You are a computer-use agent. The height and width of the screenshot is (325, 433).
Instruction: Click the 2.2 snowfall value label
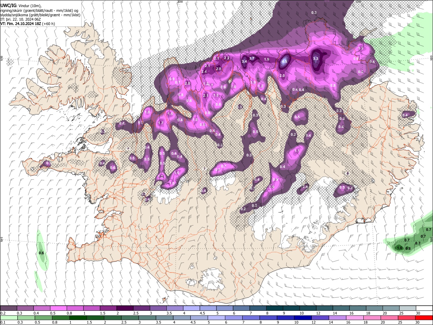click(227, 58)
